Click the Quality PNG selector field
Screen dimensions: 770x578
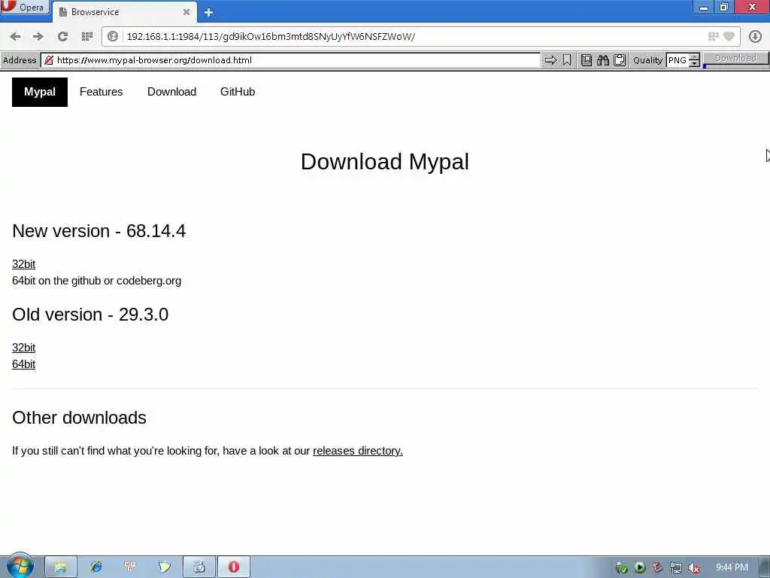pyautogui.click(x=678, y=60)
